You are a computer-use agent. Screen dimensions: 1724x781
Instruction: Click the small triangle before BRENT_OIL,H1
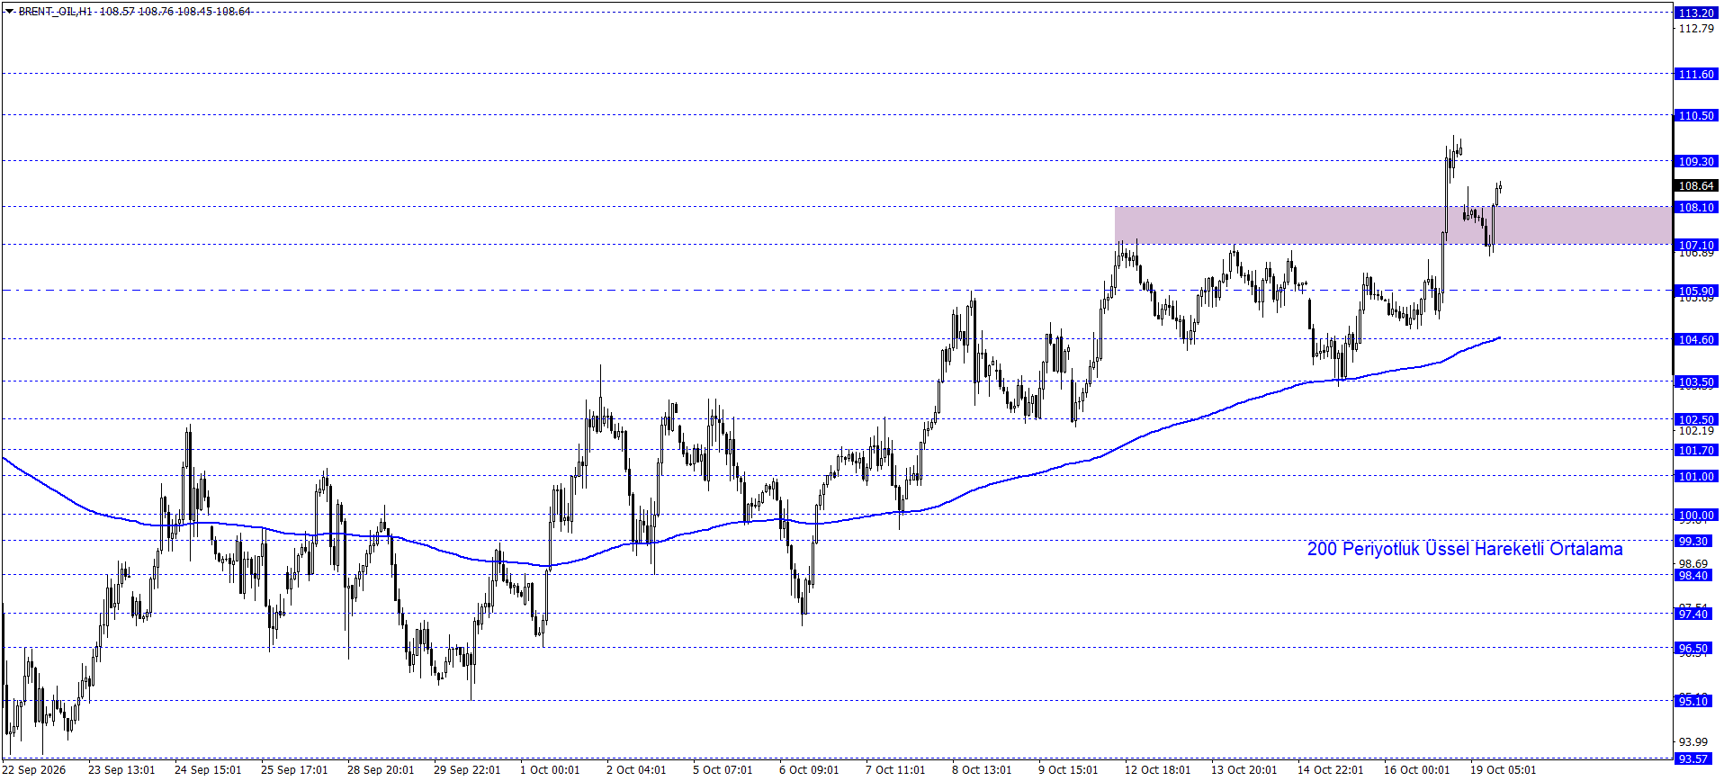9,12
